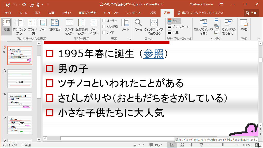Click Fit to Window (ウィンドウサイズに合わせる)
The height and width of the screenshot is (148, 263).
point(154,26)
